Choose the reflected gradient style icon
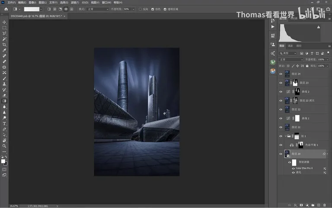 click(x=66, y=9)
